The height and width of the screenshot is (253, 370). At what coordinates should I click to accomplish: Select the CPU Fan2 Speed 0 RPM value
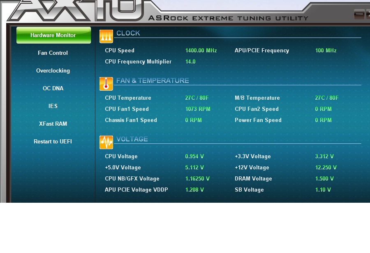[x=323, y=109]
